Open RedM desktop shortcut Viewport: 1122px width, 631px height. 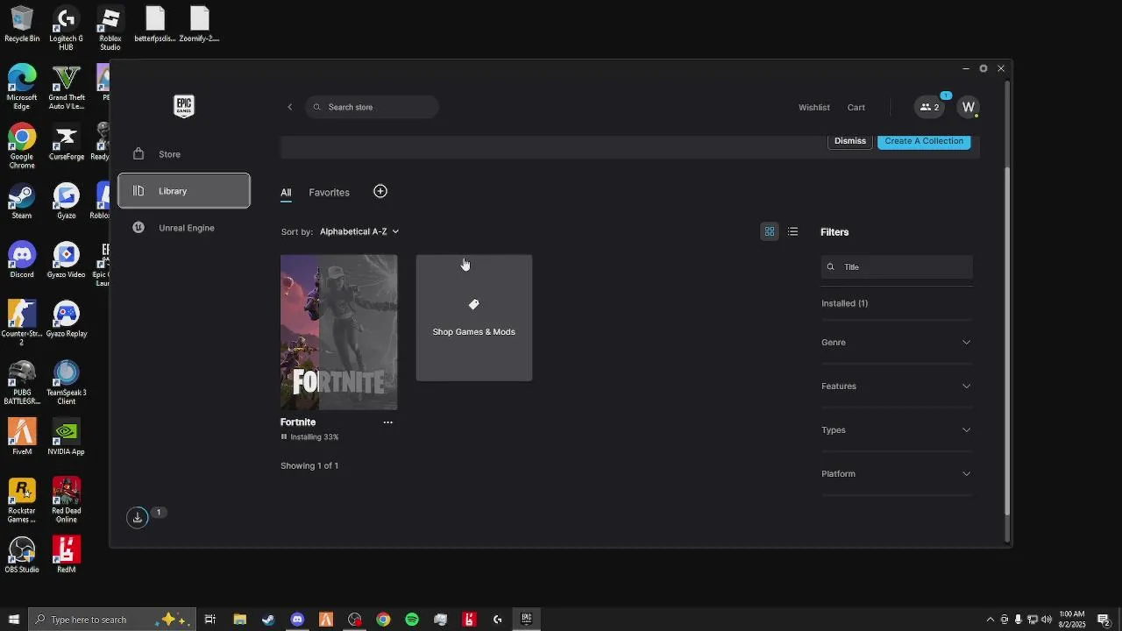[66, 554]
